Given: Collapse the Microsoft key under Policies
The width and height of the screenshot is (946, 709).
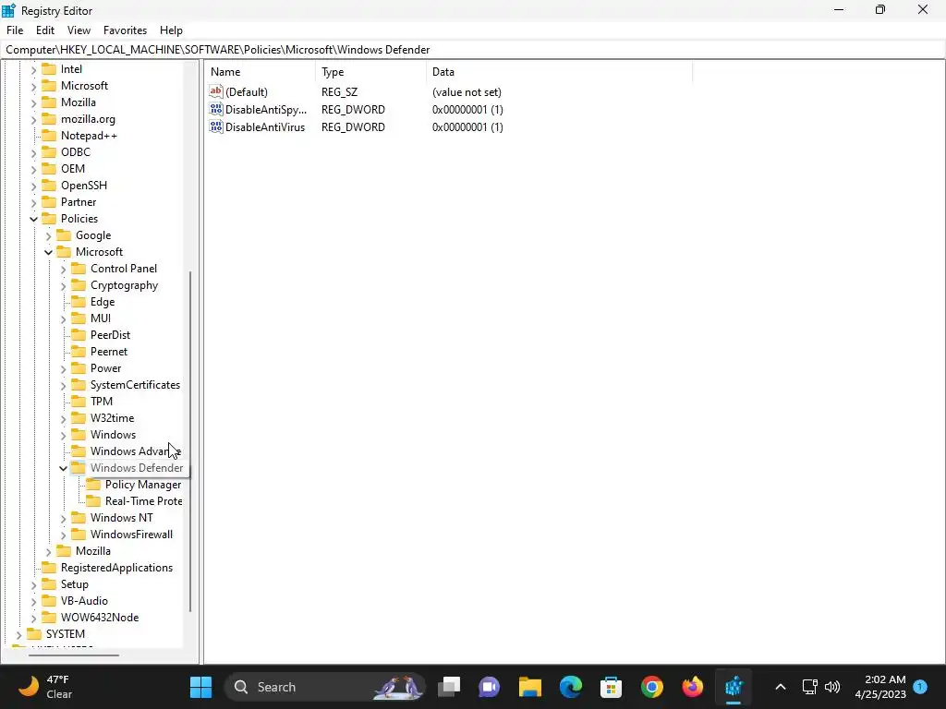Looking at the screenshot, I should click(48, 252).
